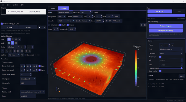Viewport: 186px width, 102px height.
Task: Select the polygon draw tool
Action: [16, 39]
